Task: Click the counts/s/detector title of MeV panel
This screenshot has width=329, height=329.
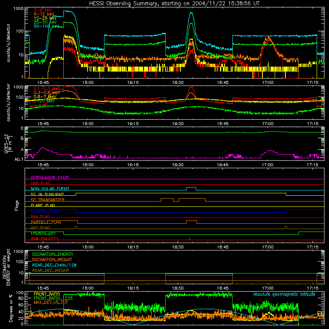Action: 8,102
